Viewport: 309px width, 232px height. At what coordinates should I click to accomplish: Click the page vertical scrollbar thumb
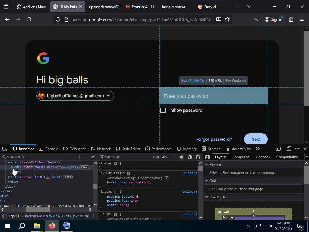(306, 68)
